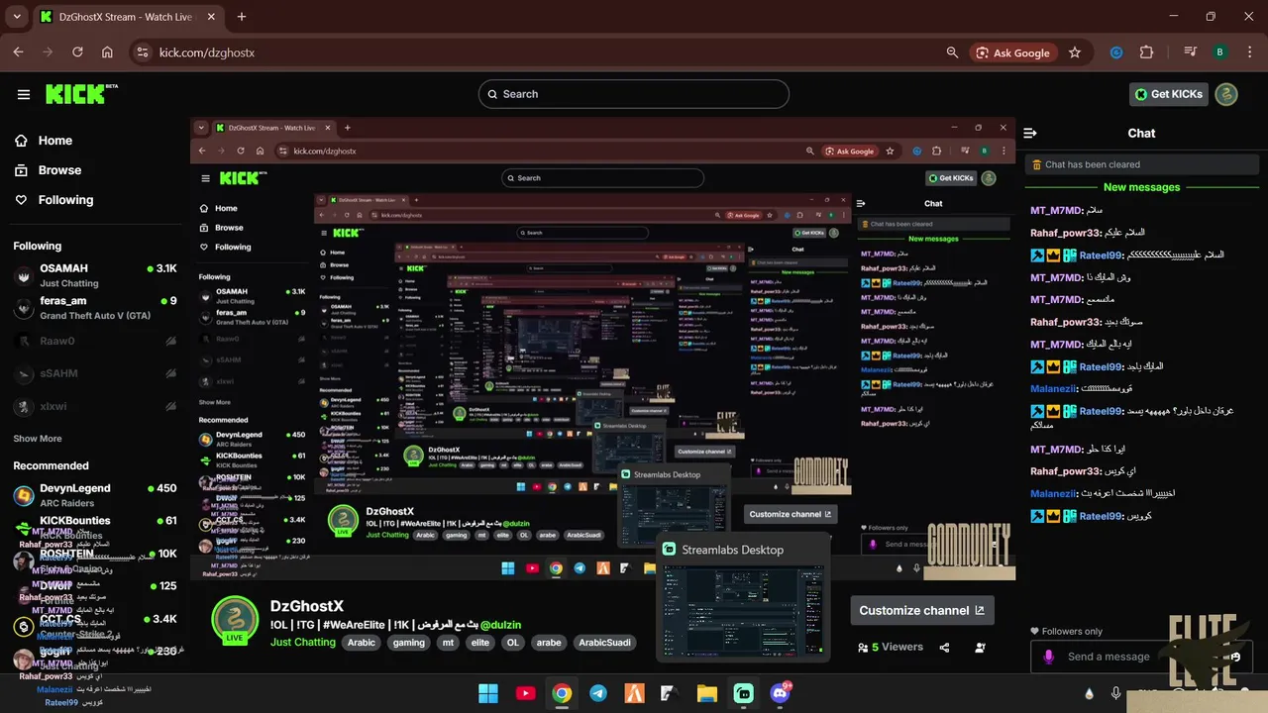Open Telegram from the taskbar
Viewport: 1268px width, 713px height.
pyautogui.click(x=598, y=693)
